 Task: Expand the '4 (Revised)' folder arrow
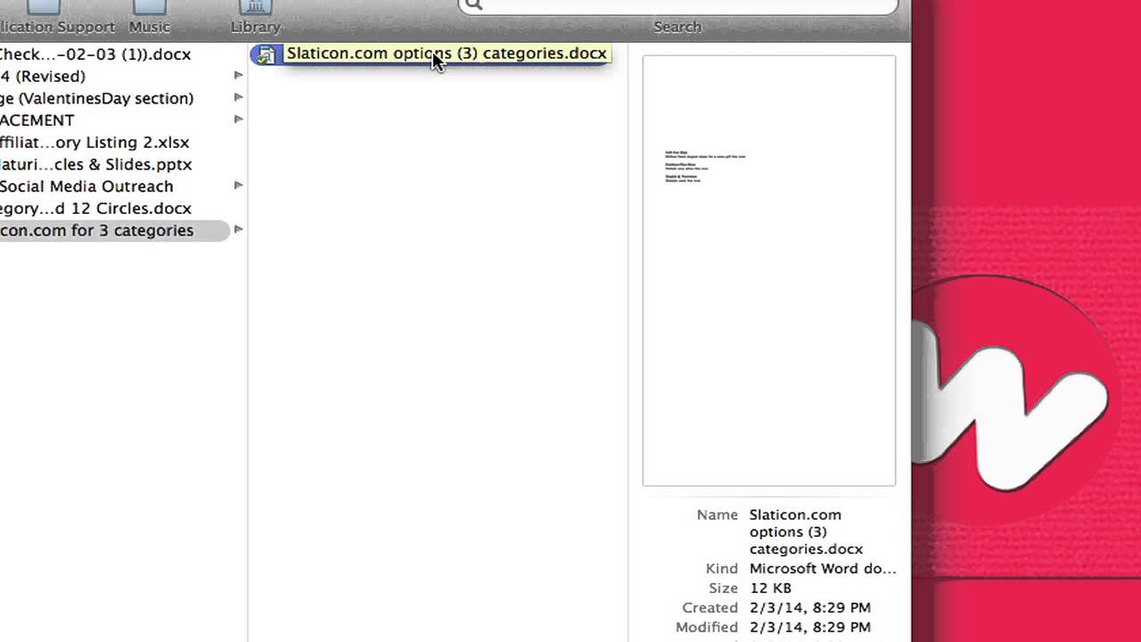[x=238, y=76]
